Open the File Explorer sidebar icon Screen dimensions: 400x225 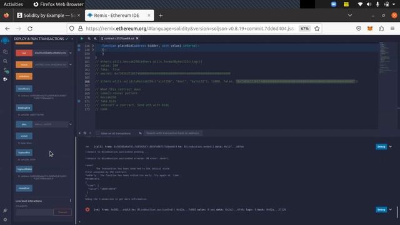(x=5, y=51)
